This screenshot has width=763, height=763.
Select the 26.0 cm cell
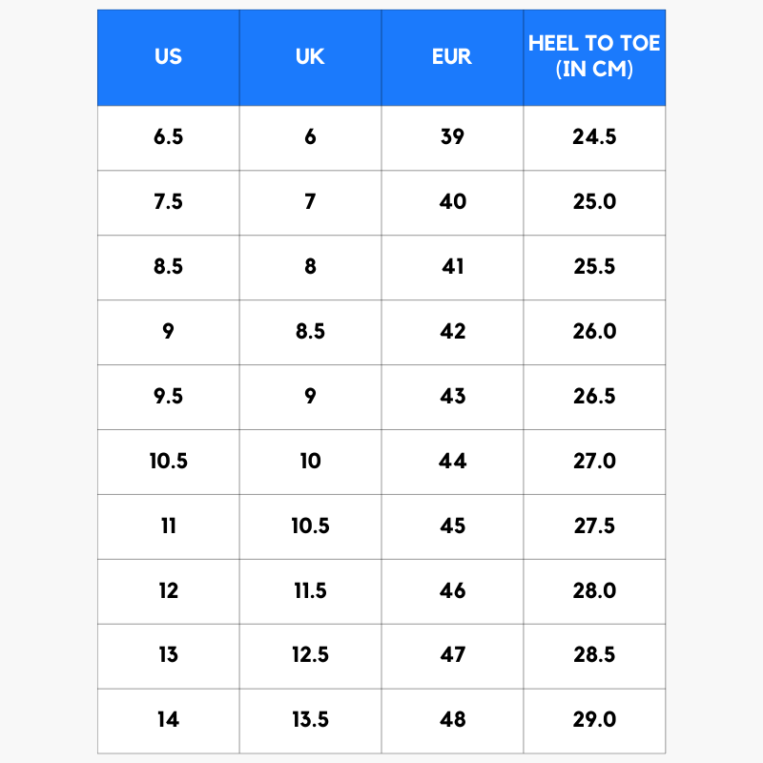pos(594,332)
